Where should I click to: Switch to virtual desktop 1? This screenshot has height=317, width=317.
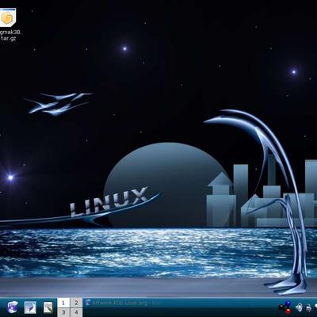click(63, 303)
